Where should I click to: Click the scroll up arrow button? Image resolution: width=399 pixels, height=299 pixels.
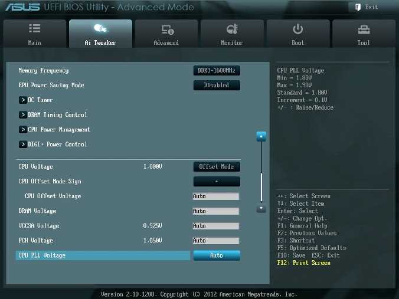pyautogui.click(x=261, y=137)
